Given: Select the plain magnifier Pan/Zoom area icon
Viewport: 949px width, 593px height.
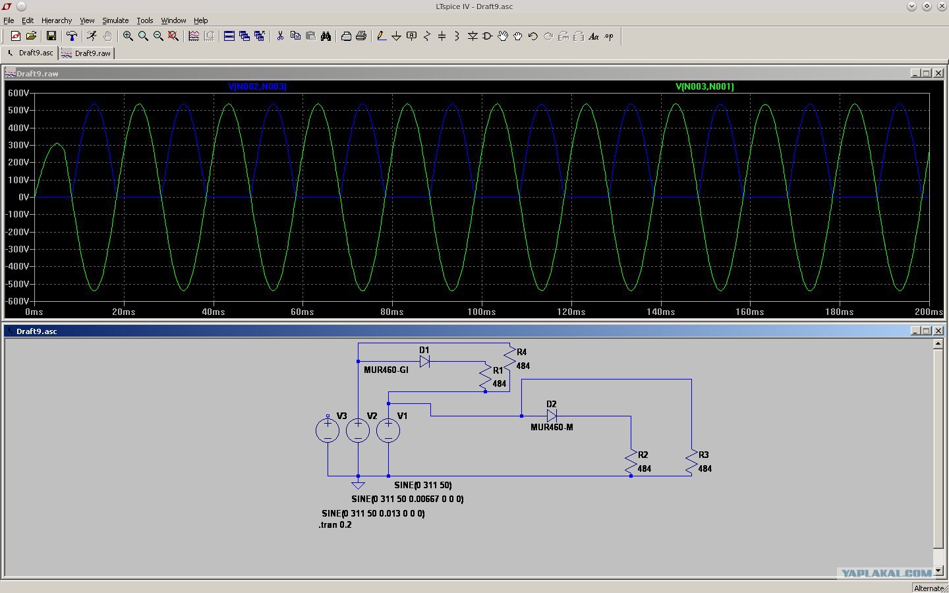Looking at the screenshot, I should (x=143, y=36).
